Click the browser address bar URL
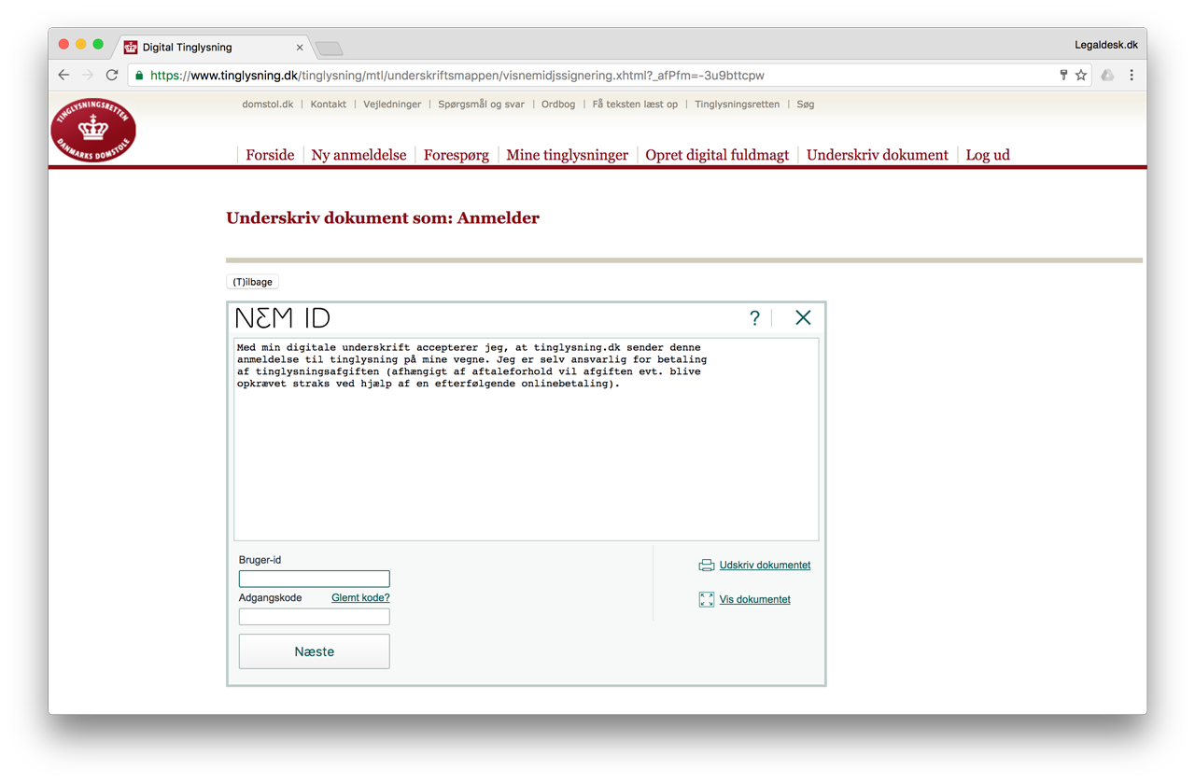 [x=457, y=76]
